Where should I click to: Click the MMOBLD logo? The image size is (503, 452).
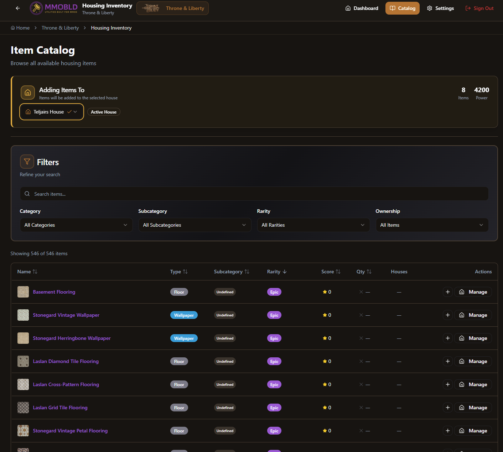pos(54,8)
